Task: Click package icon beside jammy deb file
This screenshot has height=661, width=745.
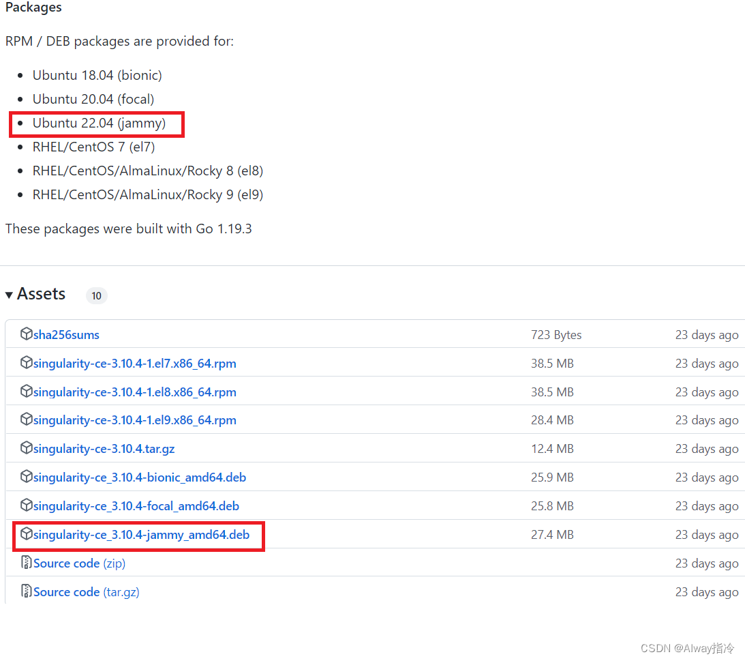Action: pyautogui.click(x=26, y=533)
